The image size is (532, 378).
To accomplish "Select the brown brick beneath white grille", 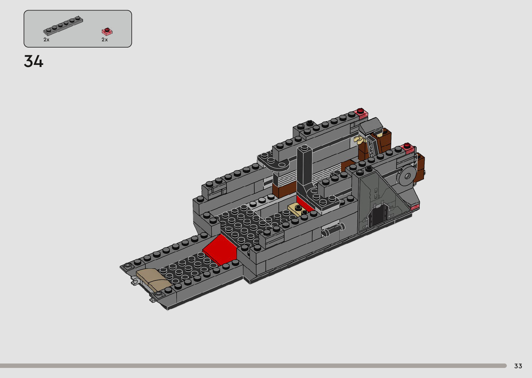I will click(284, 190).
